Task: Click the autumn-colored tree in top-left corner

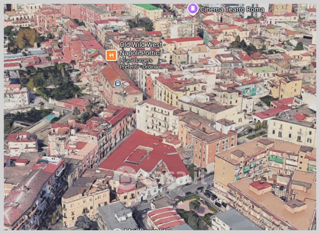Action: coord(27,37)
